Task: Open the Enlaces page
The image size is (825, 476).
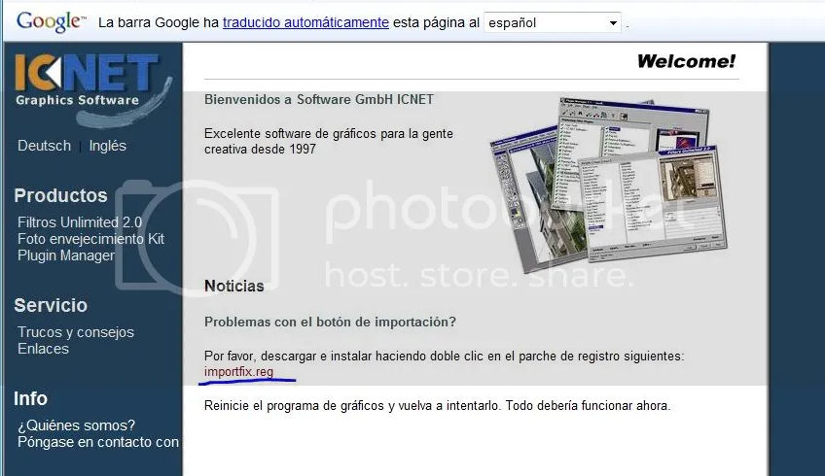Action: pyautogui.click(x=43, y=349)
